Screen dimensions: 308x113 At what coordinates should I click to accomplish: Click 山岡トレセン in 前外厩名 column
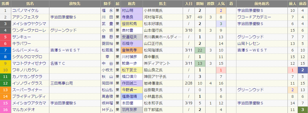click(249, 44)
